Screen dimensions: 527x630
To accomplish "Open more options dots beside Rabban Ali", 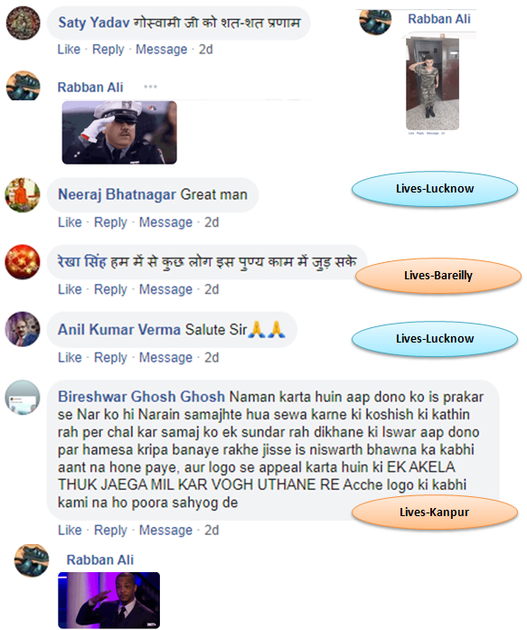I will [150, 87].
